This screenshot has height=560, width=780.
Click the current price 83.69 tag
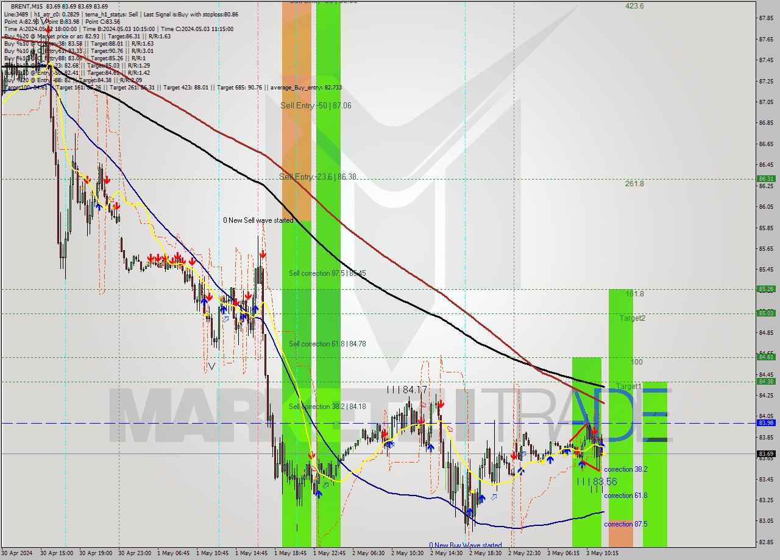point(766,453)
